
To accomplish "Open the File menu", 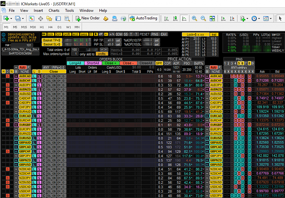I will 12,10.
